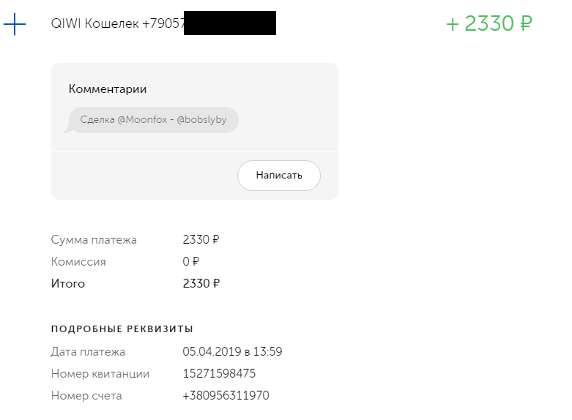Click the Комиссия value 0 ₽
The width and height of the screenshot is (572, 420).
[x=190, y=261]
